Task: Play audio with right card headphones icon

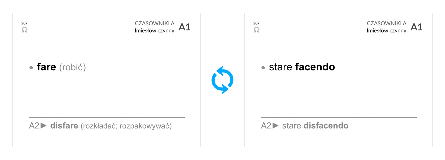Action: pyautogui.click(x=257, y=30)
